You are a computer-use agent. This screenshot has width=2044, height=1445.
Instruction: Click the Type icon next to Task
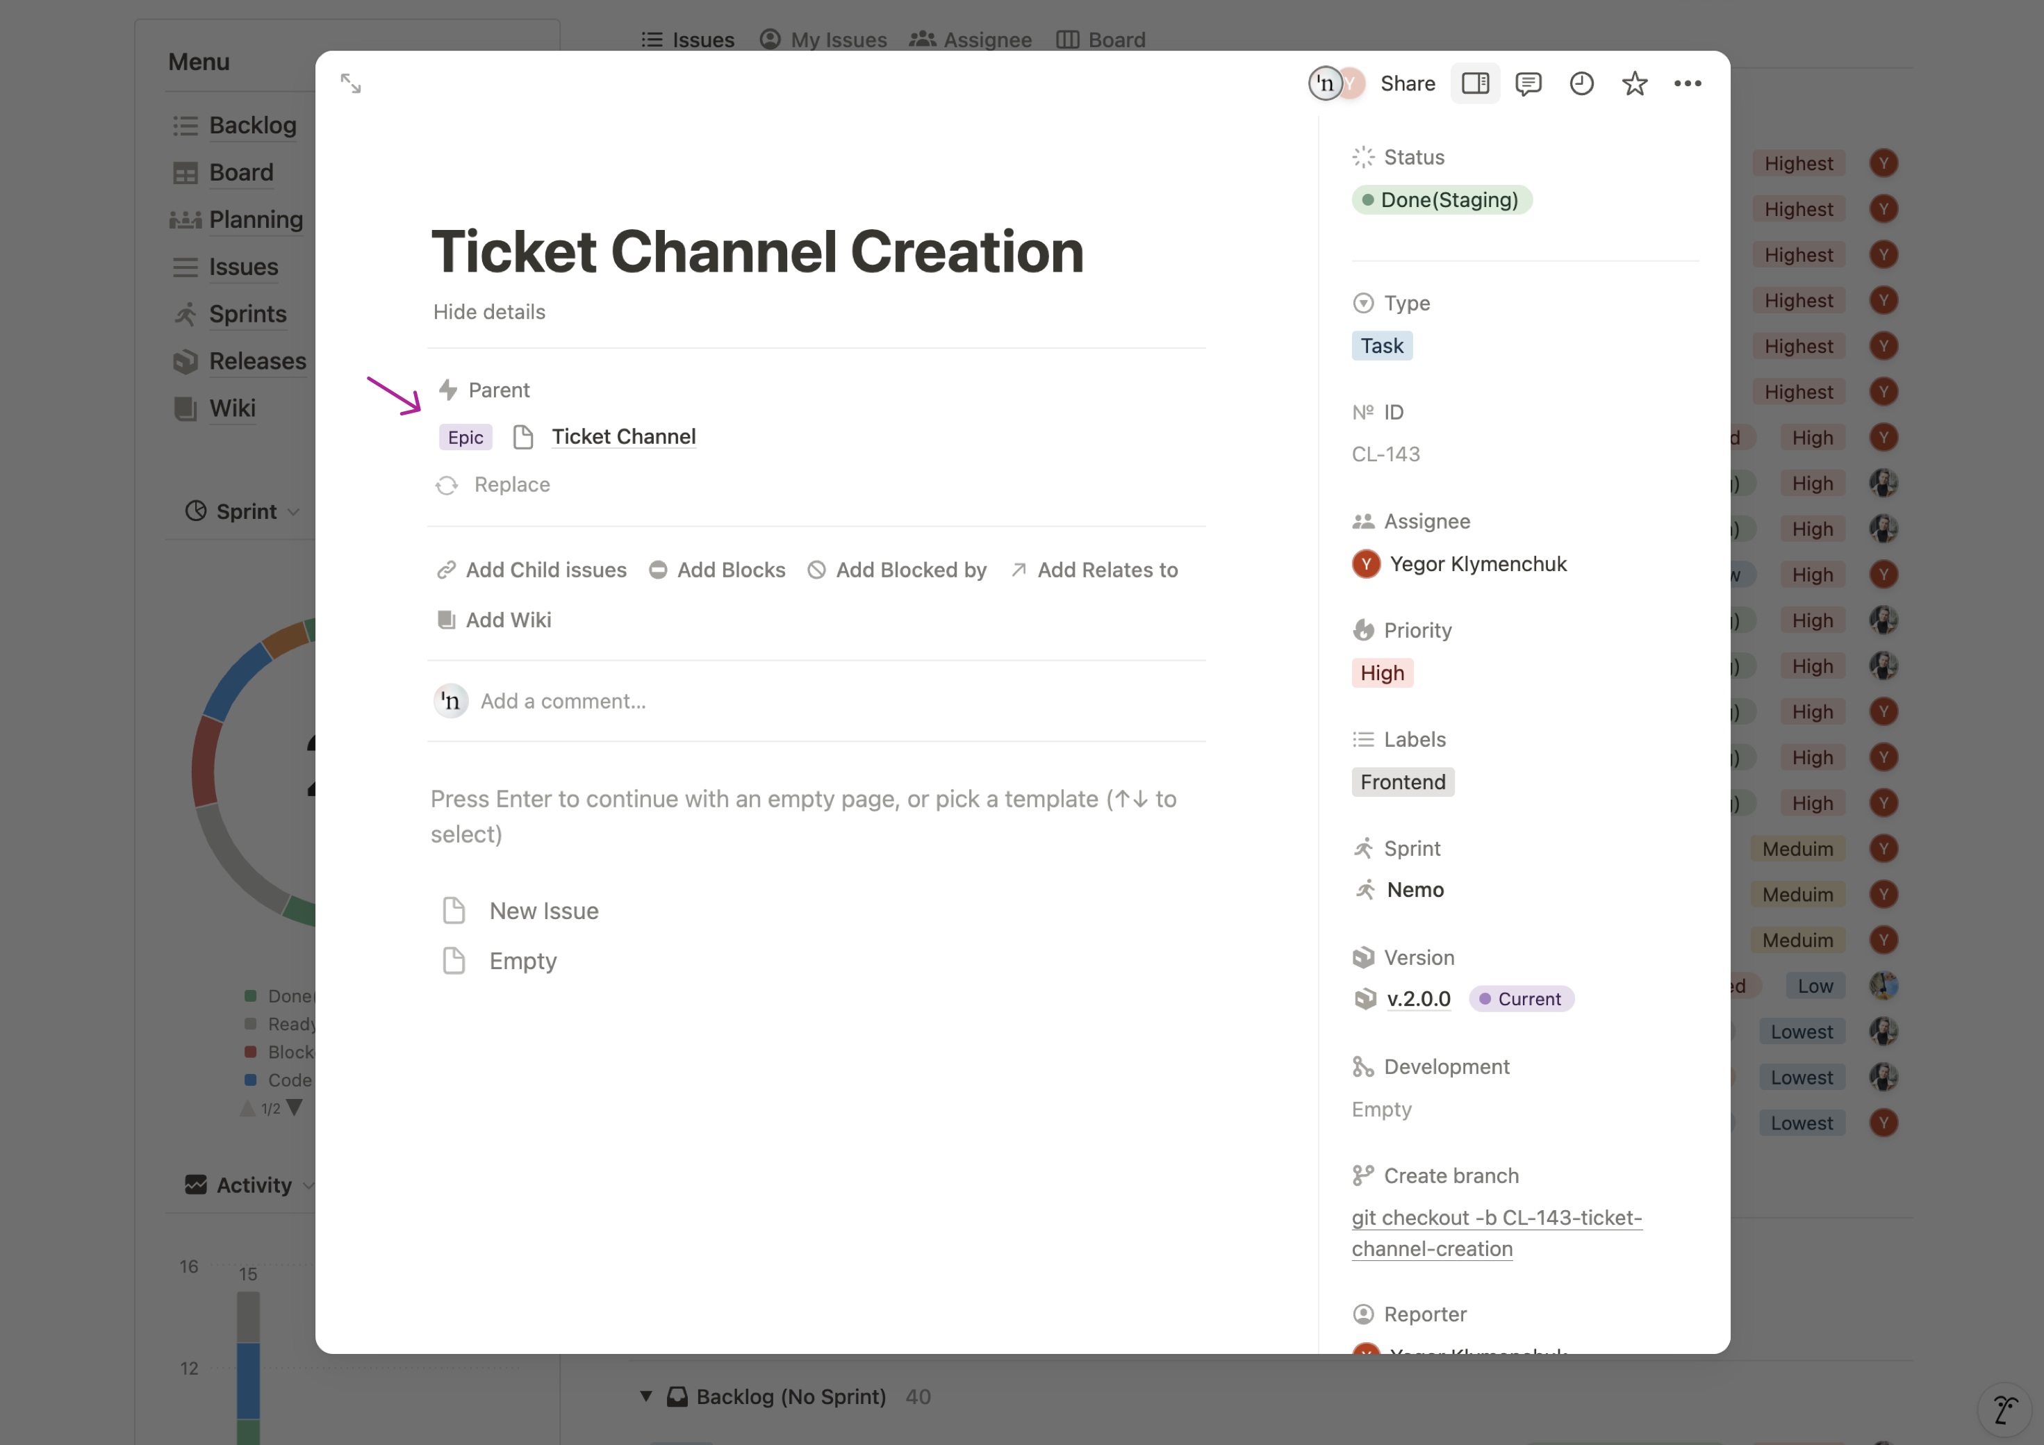(x=1362, y=302)
